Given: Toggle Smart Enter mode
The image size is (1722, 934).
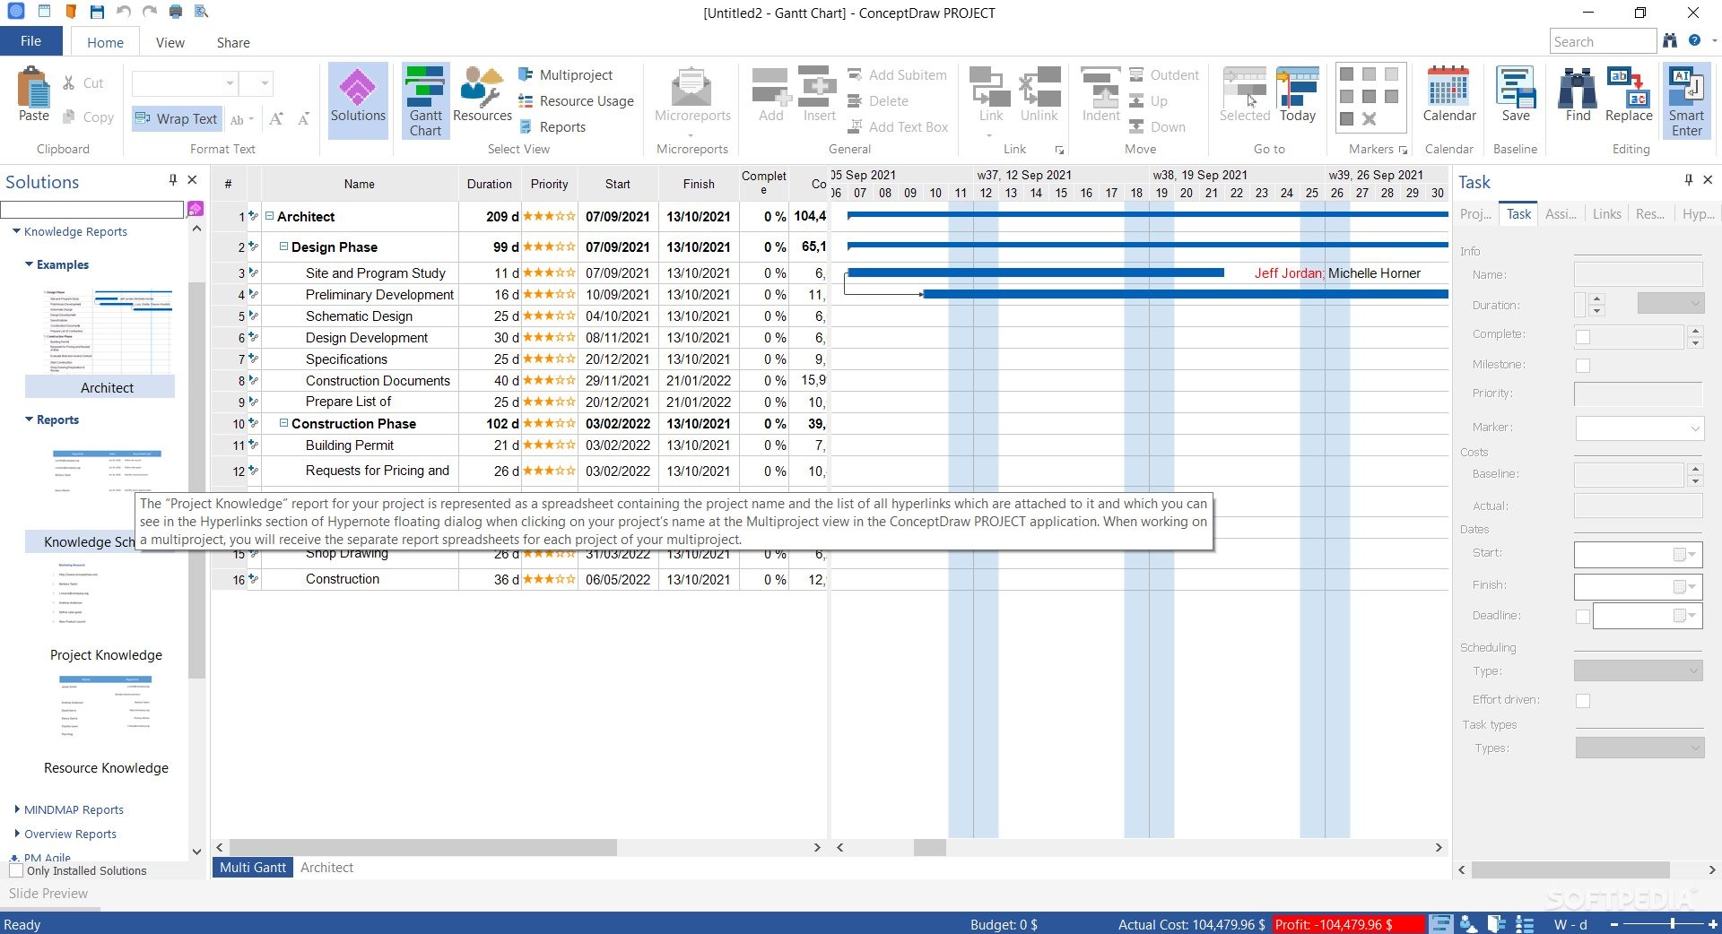Looking at the screenshot, I should pos(1686,100).
